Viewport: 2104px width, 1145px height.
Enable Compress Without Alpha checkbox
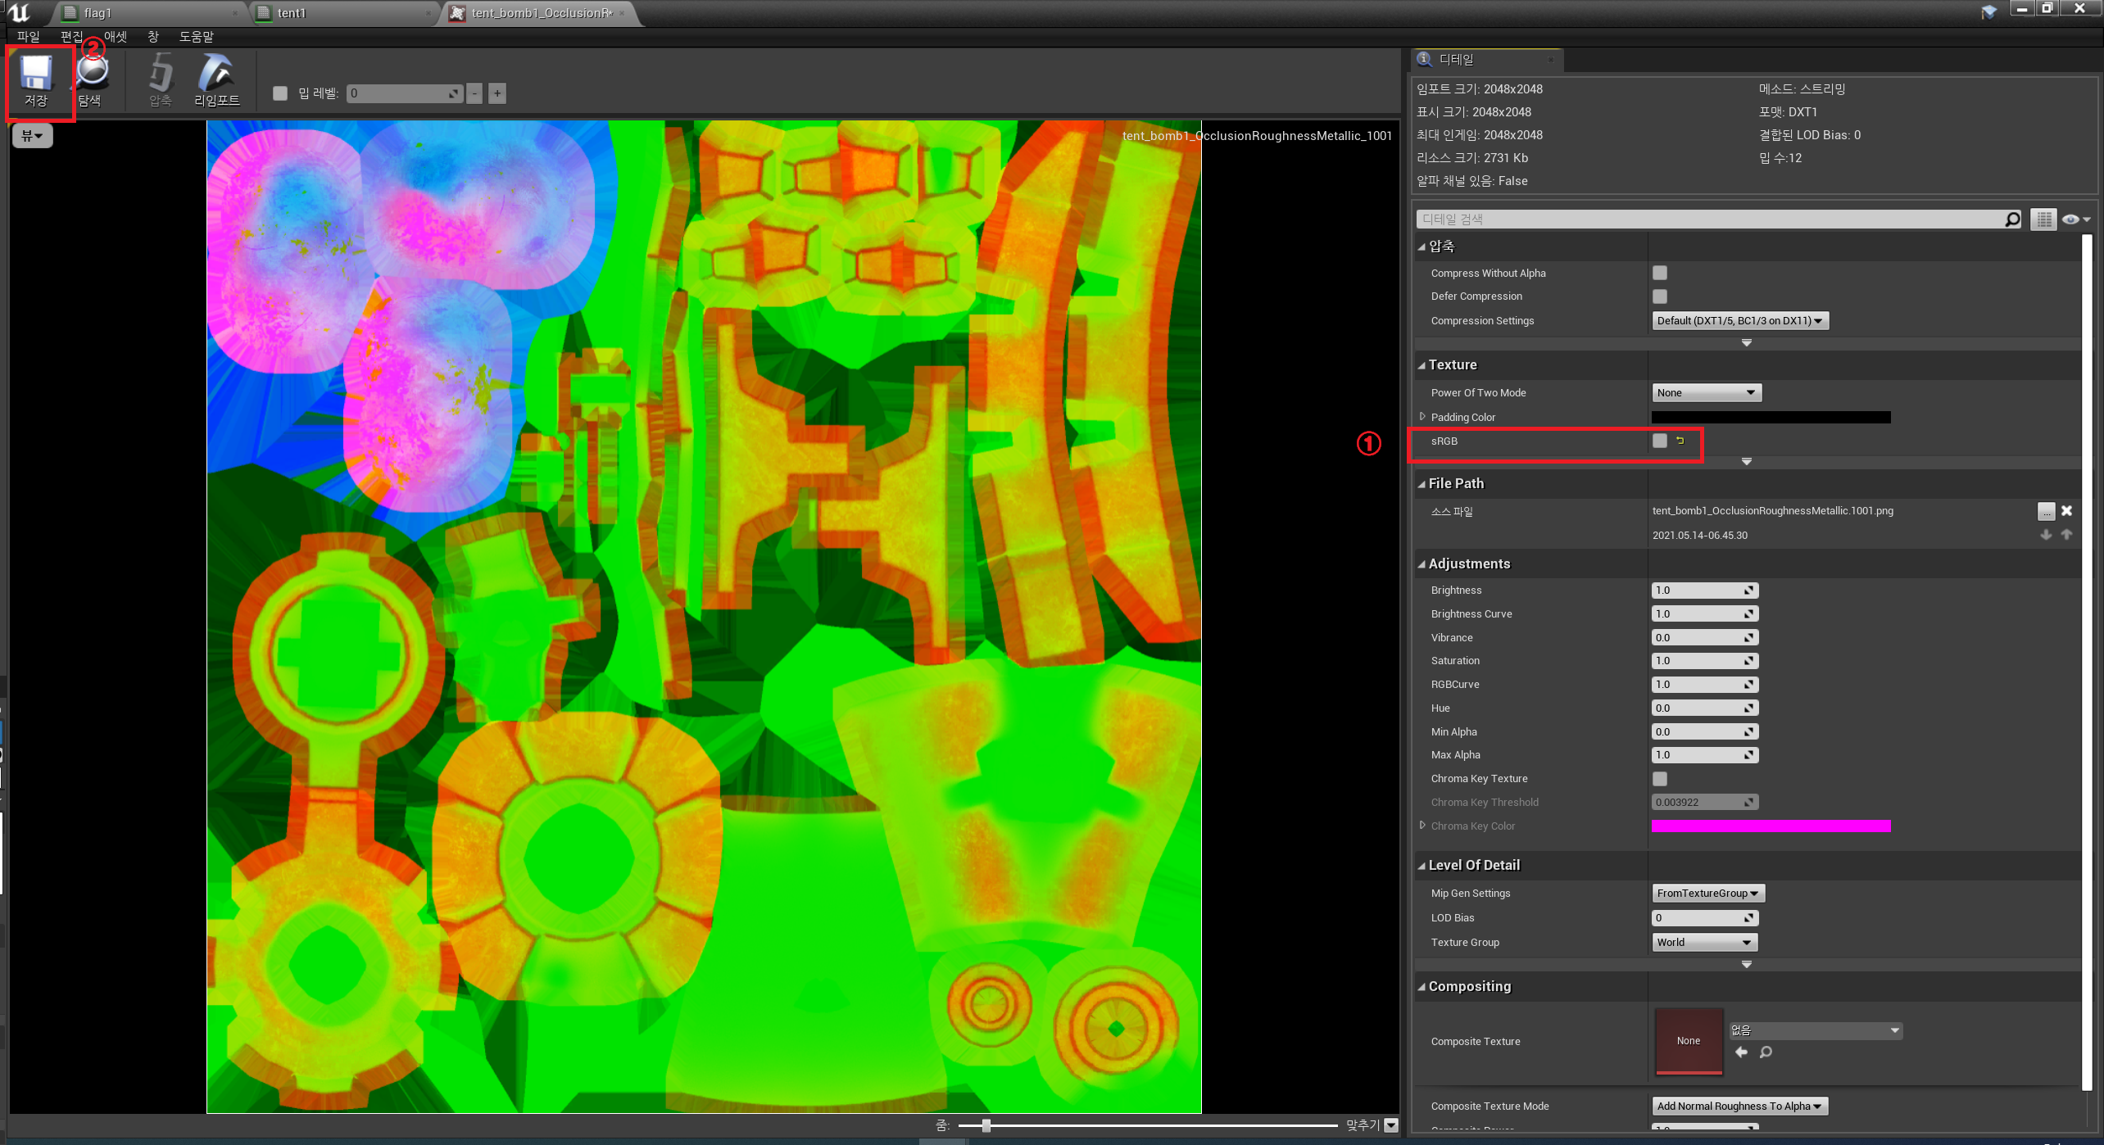1660,273
